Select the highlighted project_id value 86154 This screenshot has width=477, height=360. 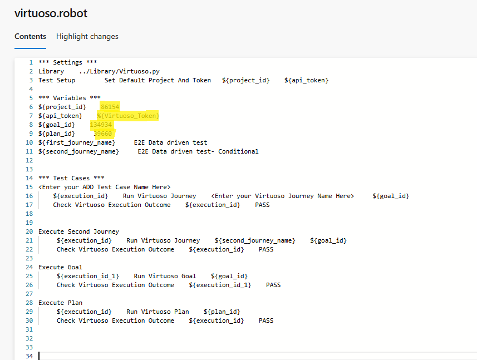point(109,106)
